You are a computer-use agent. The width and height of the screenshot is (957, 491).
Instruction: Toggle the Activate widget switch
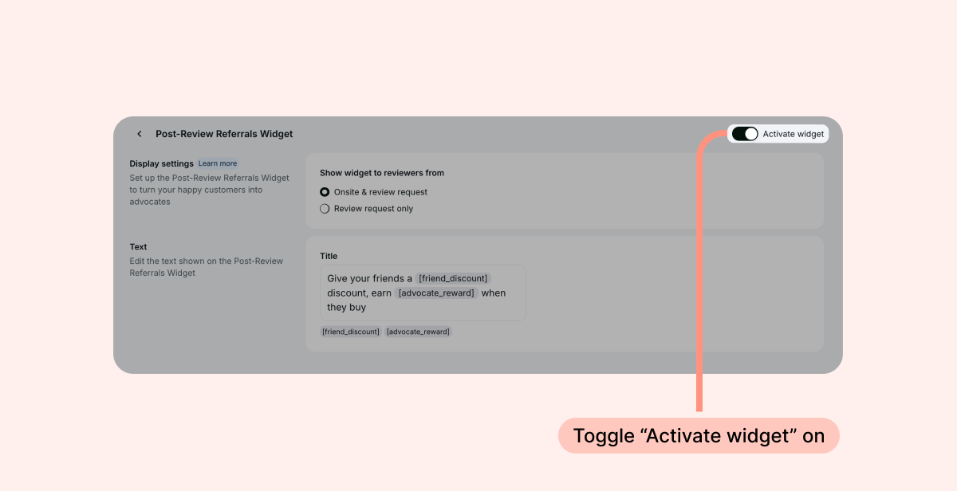(x=745, y=134)
